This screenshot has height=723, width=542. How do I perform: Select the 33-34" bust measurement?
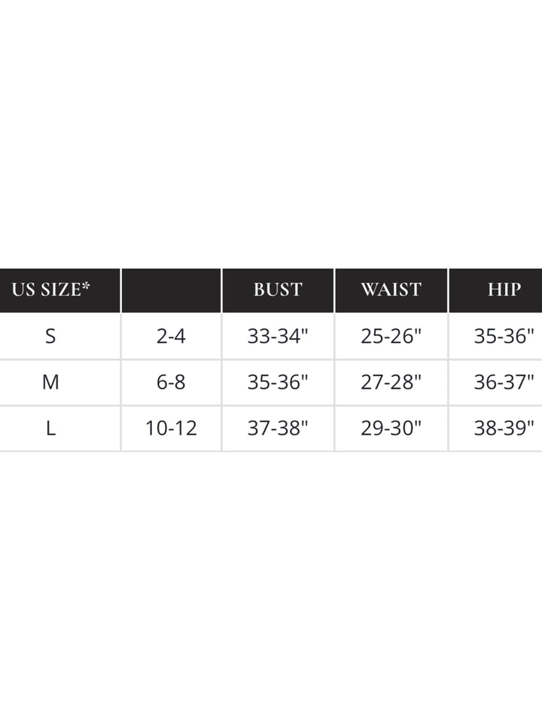point(278,336)
